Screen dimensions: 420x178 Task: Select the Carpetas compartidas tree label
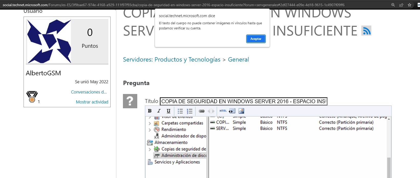tap(182, 123)
